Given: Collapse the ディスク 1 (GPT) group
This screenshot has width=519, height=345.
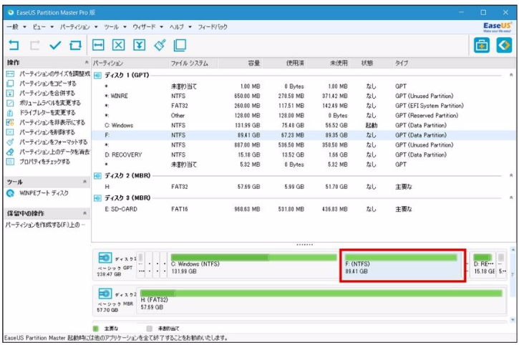Looking at the screenshot, I should 511,75.
